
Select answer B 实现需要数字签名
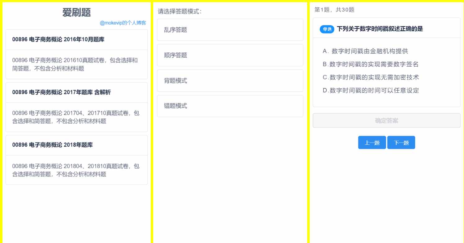pos(371,64)
